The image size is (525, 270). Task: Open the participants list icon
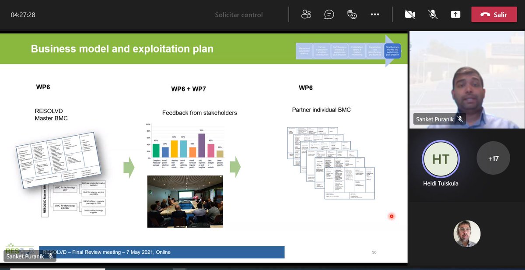(306, 14)
